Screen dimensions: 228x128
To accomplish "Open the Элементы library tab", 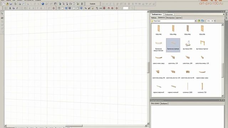I will click(x=161, y=17).
